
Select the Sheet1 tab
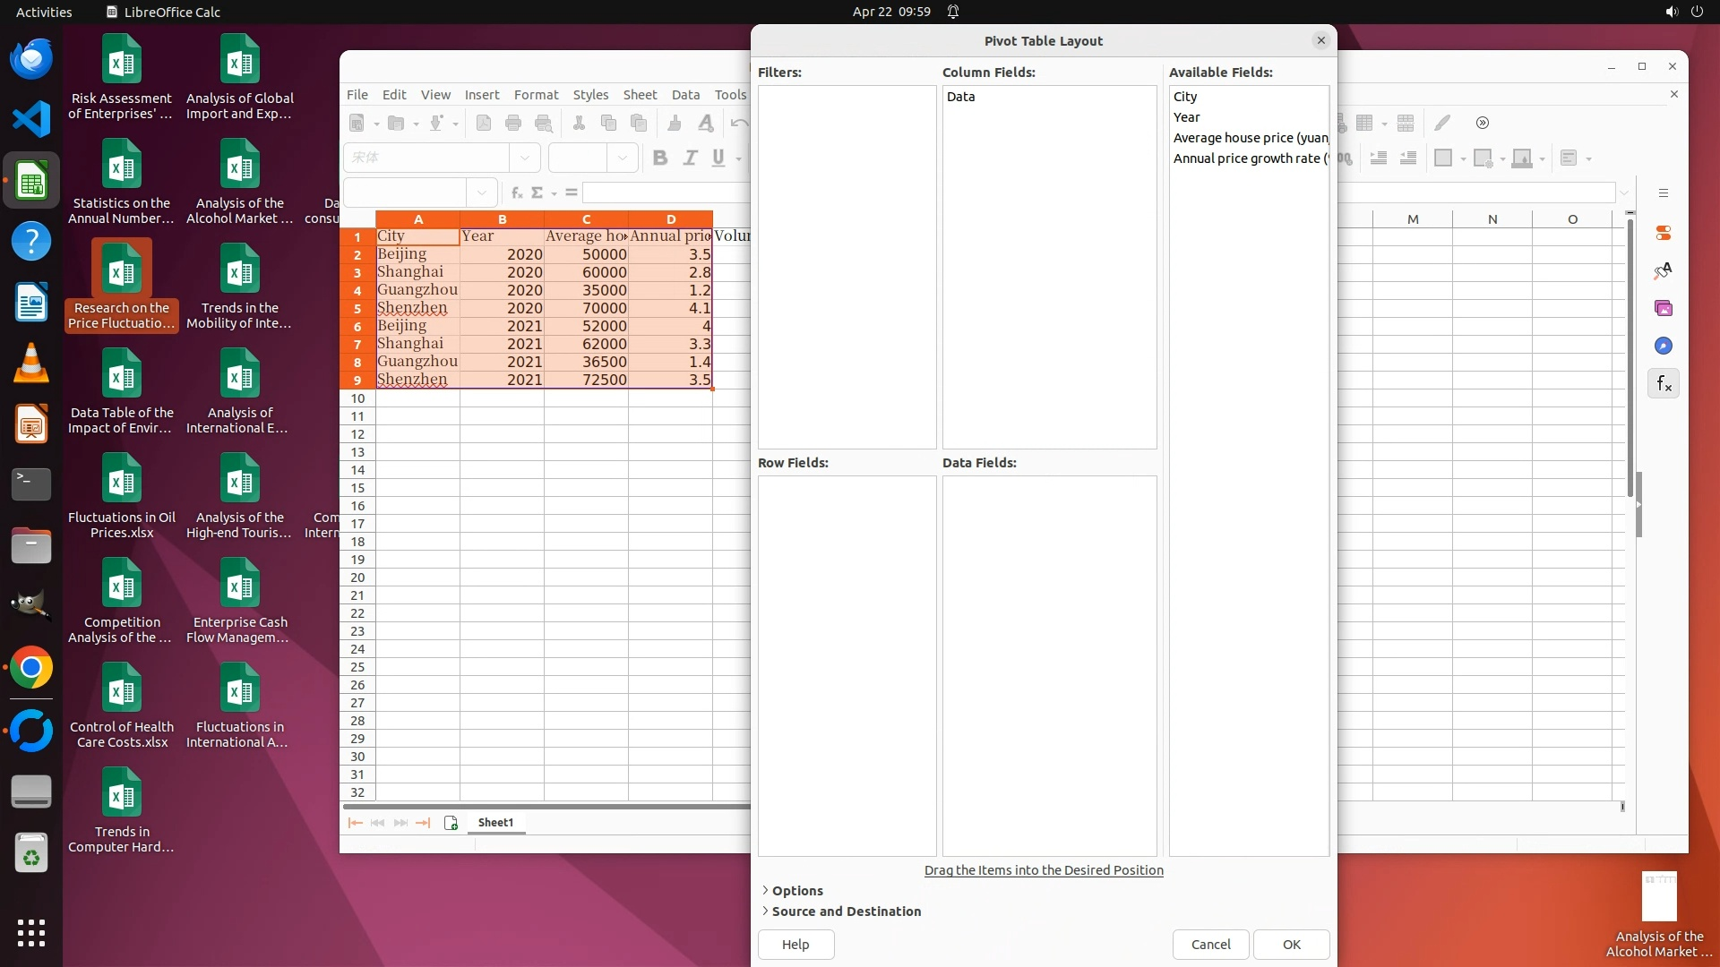495,823
